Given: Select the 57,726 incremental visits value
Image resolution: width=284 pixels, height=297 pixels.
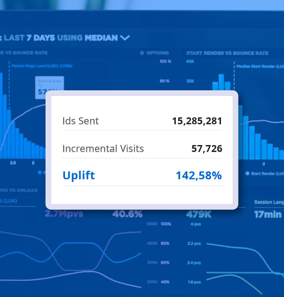Looking at the screenshot, I should point(207,149).
